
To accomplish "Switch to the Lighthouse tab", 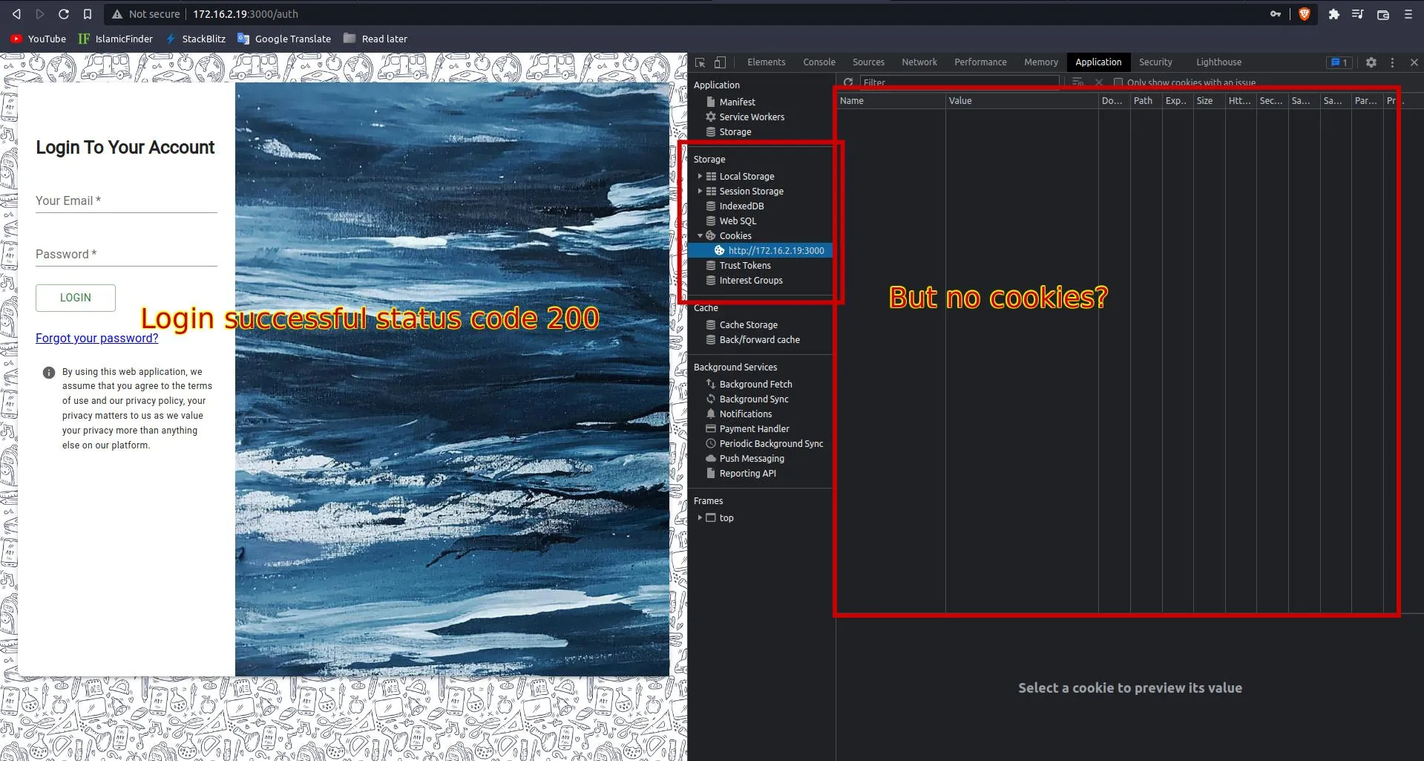I will click(1218, 62).
